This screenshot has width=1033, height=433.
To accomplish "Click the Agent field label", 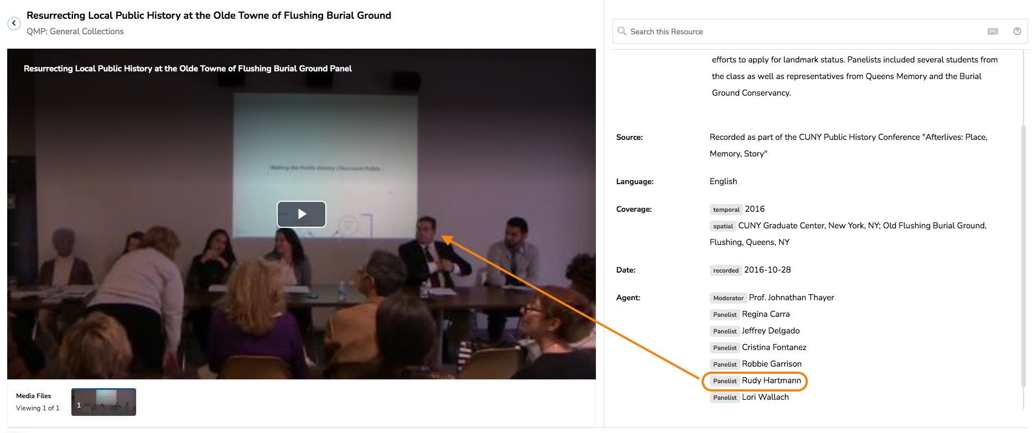I will coord(628,298).
